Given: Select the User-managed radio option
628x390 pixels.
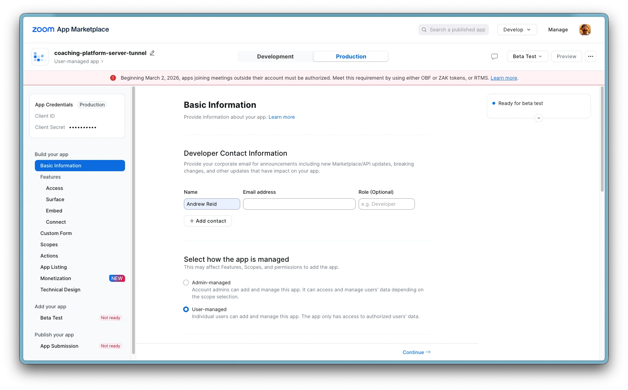Looking at the screenshot, I should click(x=186, y=309).
